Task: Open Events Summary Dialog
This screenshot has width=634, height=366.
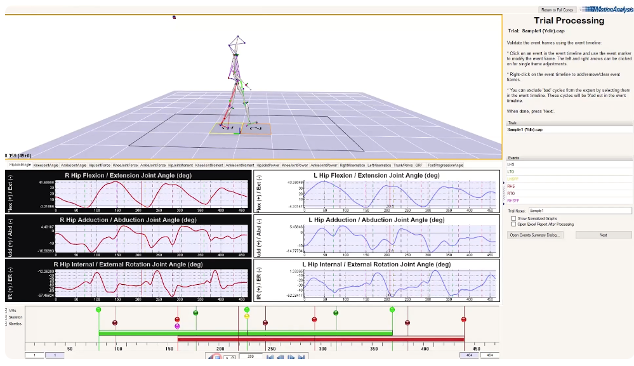Action: (536, 235)
